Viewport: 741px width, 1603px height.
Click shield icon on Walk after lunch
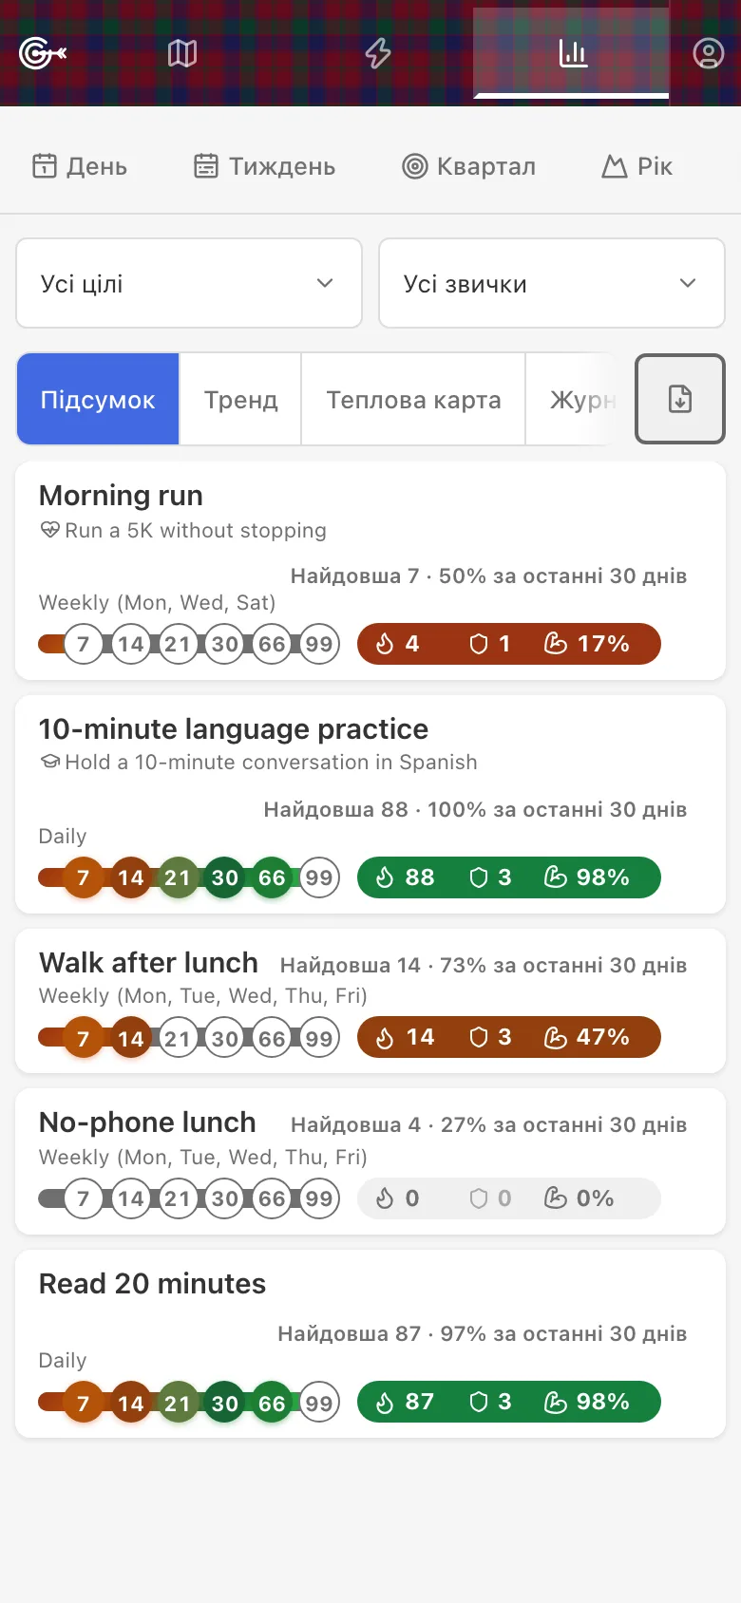point(479,1037)
